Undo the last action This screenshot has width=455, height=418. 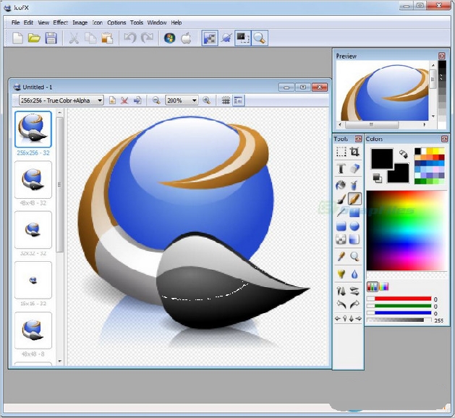coord(130,38)
